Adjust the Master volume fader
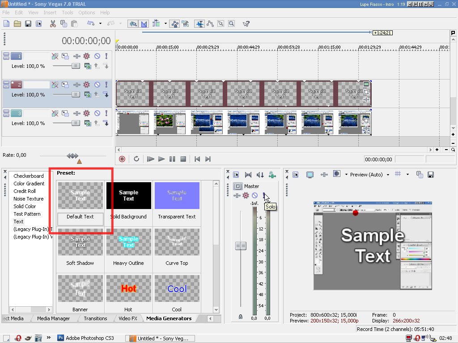This screenshot has height=343, width=458. [241, 246]
